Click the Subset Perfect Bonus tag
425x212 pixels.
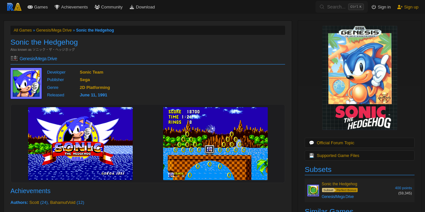click(340, 190)
